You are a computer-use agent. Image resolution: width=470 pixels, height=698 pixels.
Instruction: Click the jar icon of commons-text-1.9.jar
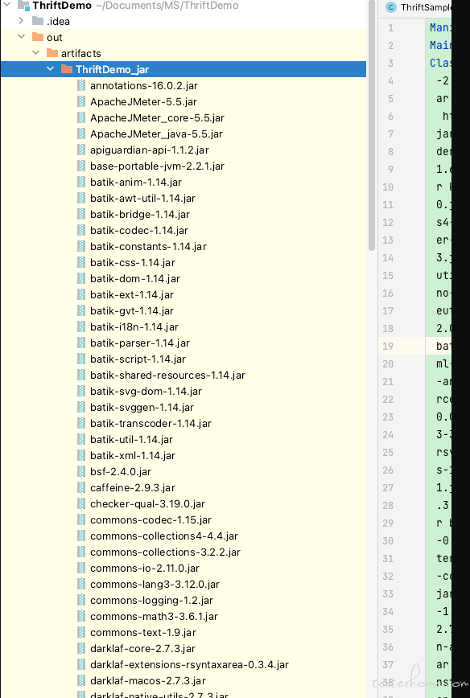pyautogui.click(x=81, y=632)
